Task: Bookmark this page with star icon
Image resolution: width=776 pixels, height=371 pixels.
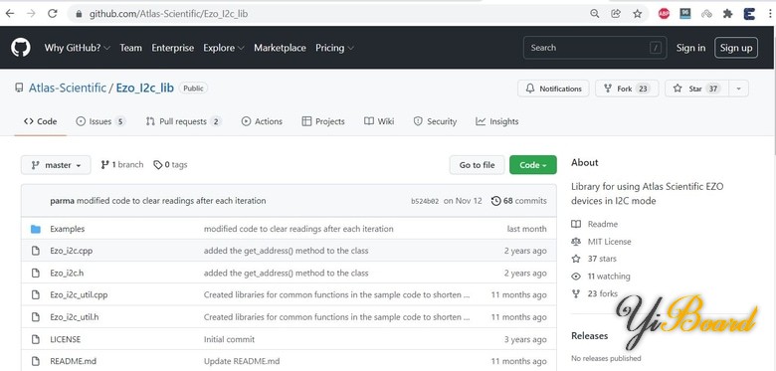Action: (638, 14)
